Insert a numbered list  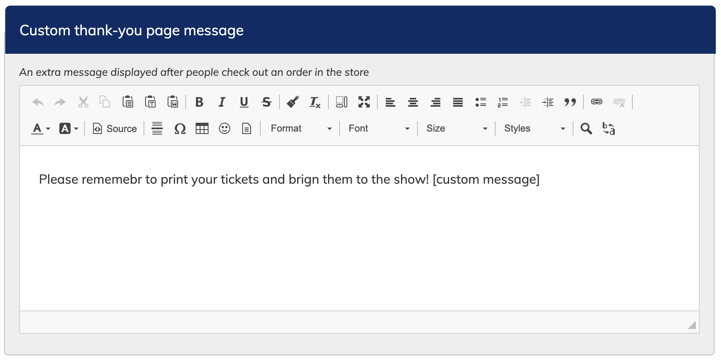tap(503, 102)
